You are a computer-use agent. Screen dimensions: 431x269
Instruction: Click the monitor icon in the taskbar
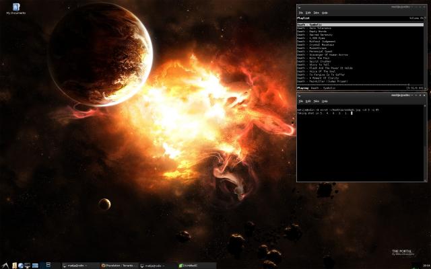(28, 265)
